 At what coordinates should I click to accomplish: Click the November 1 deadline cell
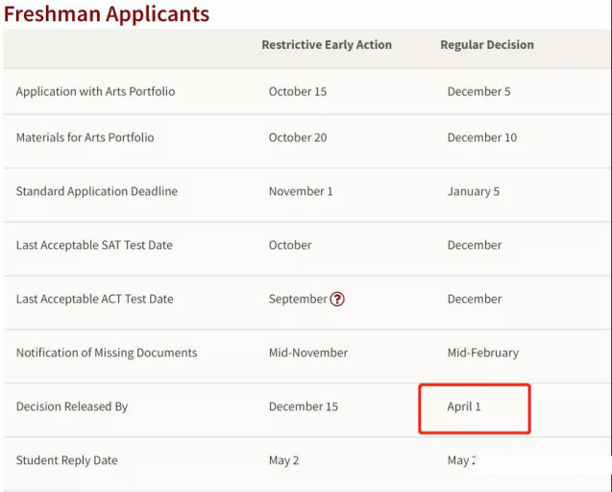301,191
